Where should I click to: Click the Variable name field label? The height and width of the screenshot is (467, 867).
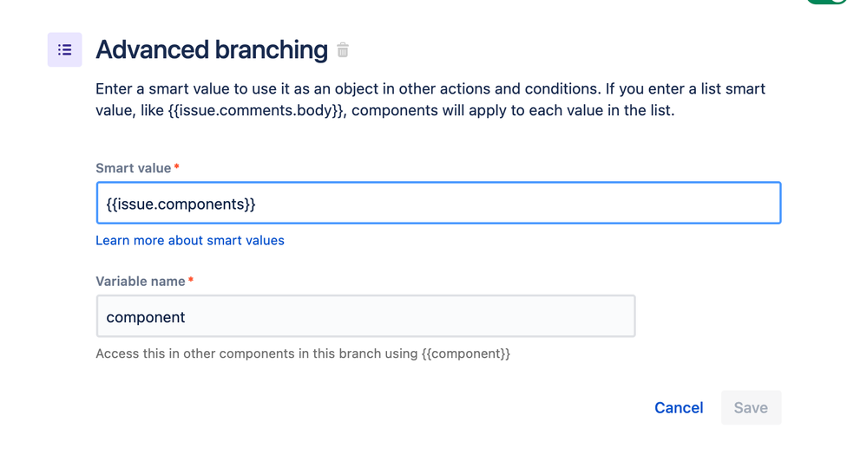(x=141, y=282)
